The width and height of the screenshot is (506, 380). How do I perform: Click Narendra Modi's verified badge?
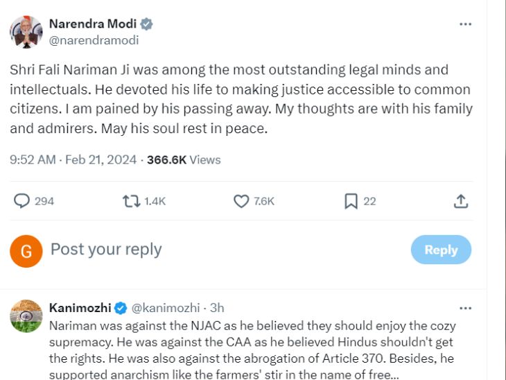point(147,24)
